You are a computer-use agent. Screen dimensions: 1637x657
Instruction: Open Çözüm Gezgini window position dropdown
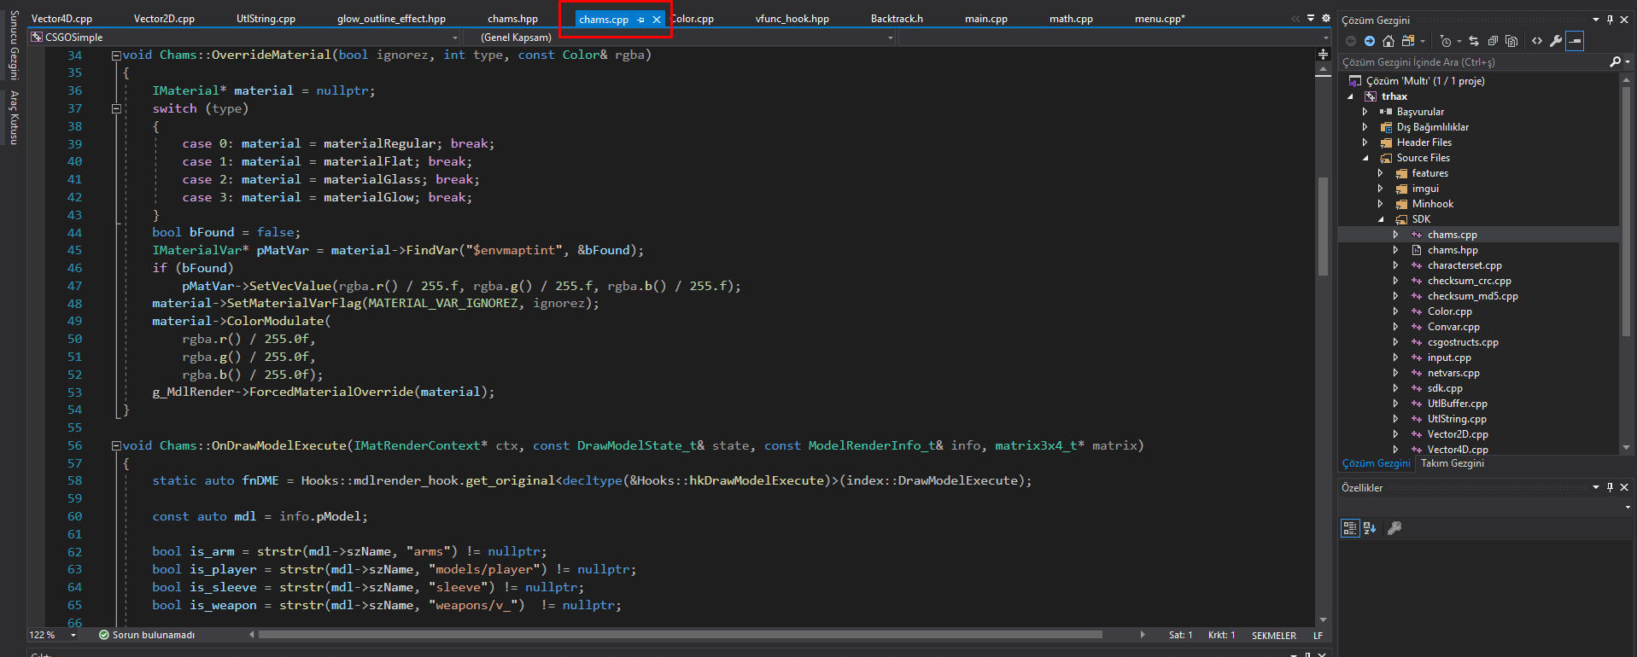1596,20
